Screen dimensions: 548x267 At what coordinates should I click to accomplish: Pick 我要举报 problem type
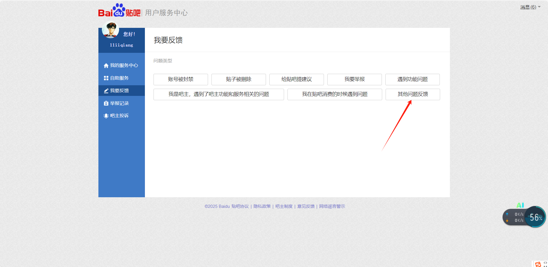(354, 80)
